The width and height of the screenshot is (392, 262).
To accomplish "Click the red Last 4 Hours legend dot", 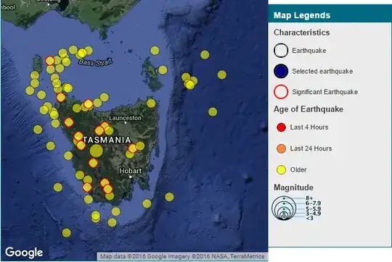I will 281,127.
